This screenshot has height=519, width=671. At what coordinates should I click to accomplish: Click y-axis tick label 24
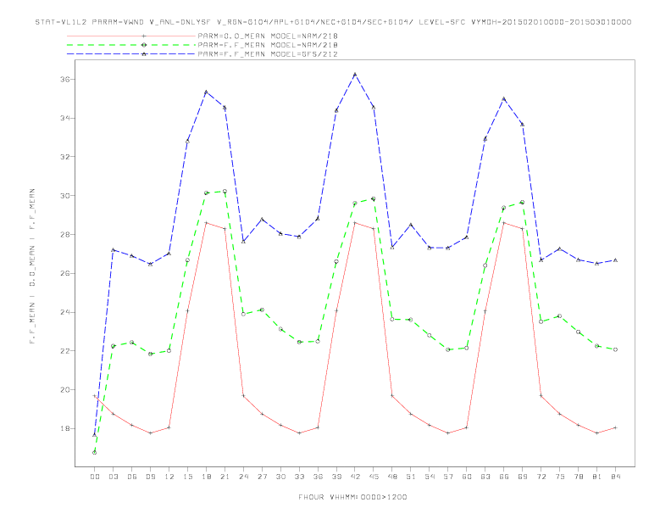[65, 312]
